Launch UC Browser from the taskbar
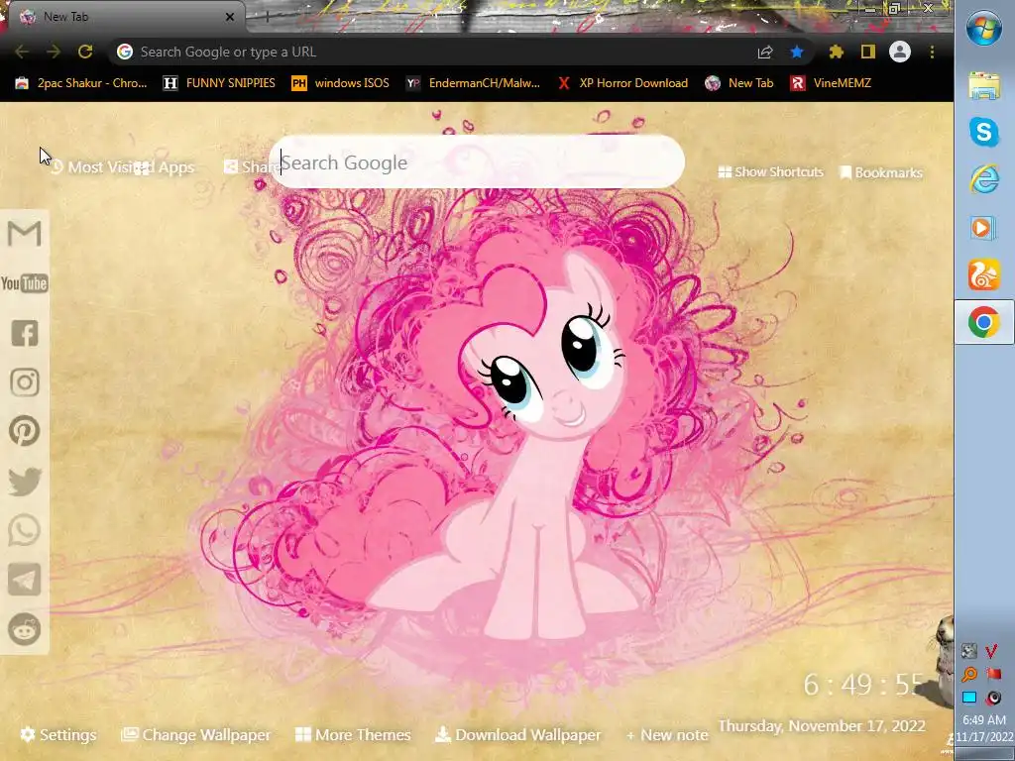 coord(984,275)
